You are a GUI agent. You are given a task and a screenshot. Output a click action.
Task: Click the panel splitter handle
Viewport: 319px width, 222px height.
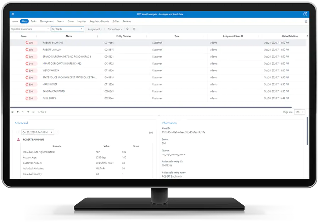(x=159, y=116)
